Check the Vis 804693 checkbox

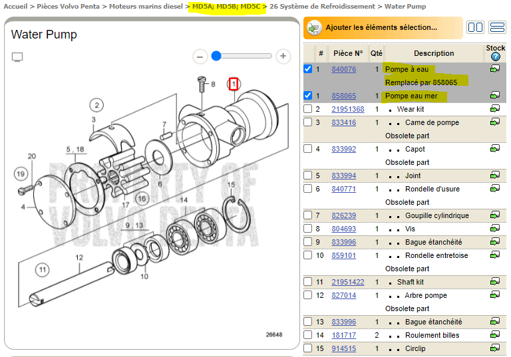pyautogui.click(x=307, y=229)
